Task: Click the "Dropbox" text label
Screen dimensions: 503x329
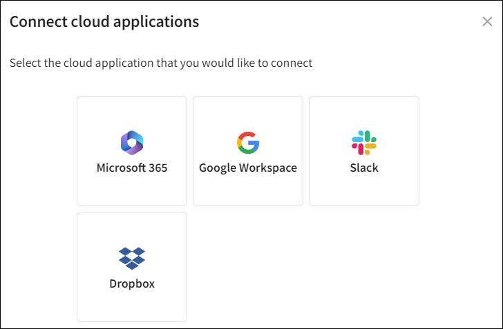Action: pyautogui.click(x=131, y=283)
